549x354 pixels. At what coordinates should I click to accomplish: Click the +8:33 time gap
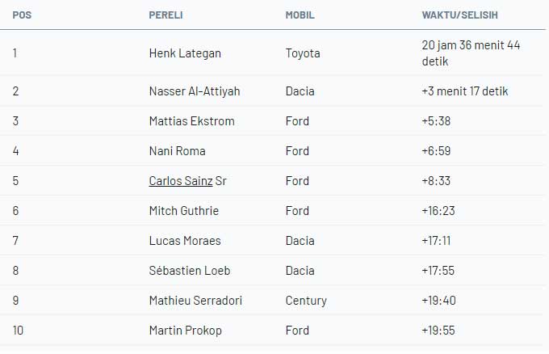point(434,181)
